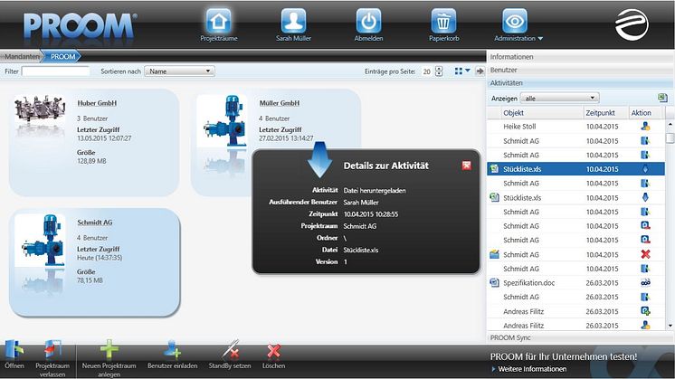Image resolution: width=675 pixels, height=379 pixels.
Task: Click the Huber GmbH machine thumbnail
Action: point(40,109)
